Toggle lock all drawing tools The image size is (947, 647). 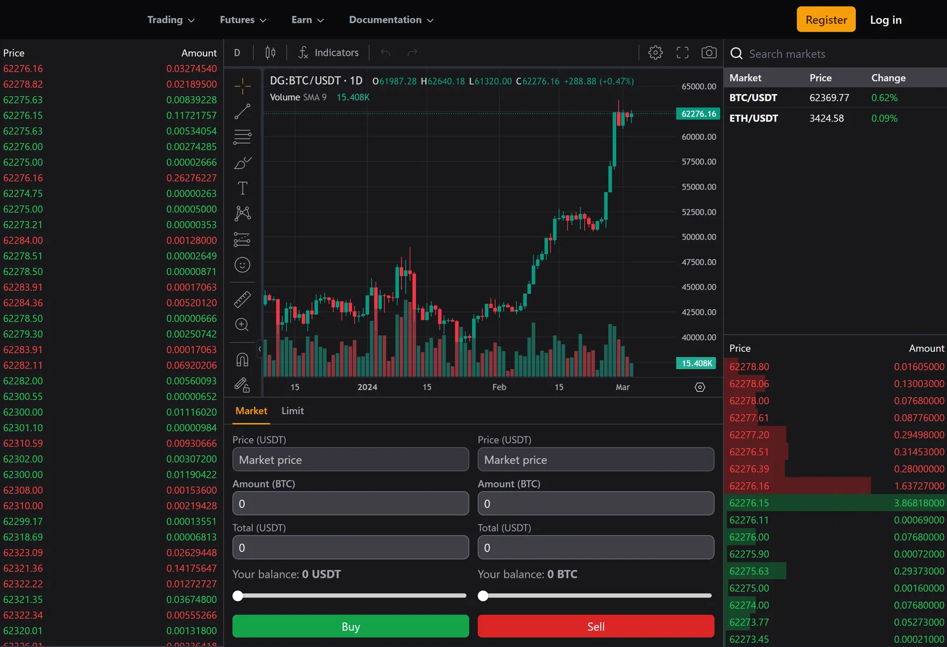(243, 385)
